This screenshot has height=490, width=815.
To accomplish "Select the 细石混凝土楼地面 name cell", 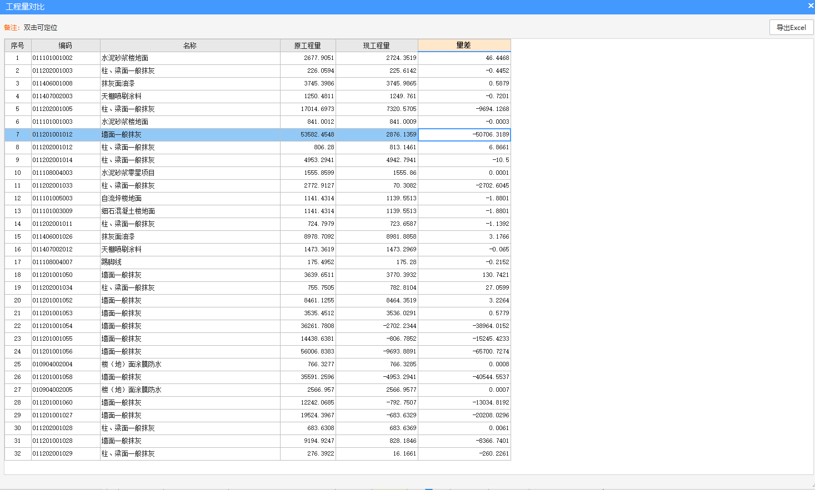I will point(190,211).
